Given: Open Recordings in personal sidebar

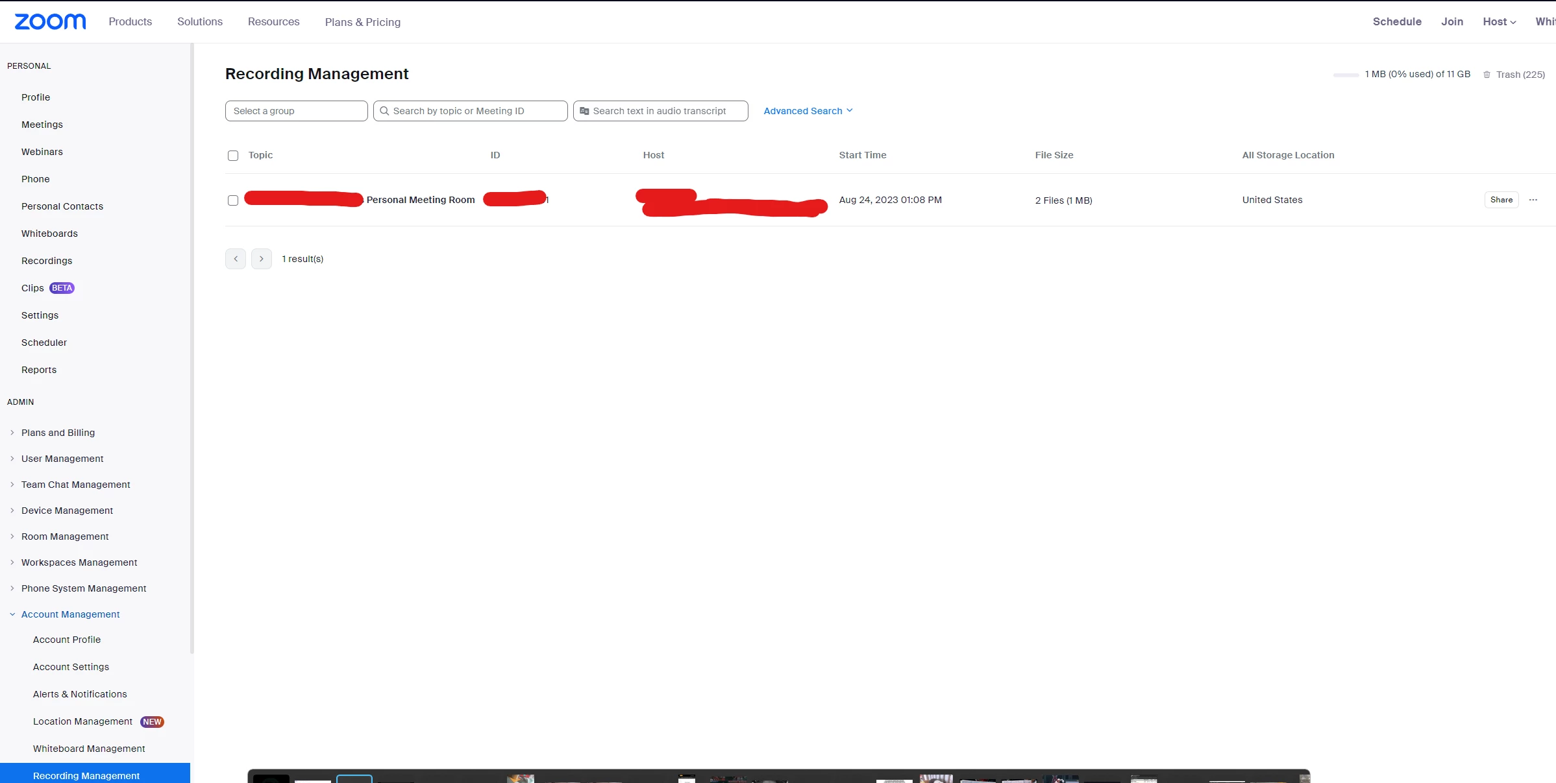Looking at the screenshot, I should (47, 261).
